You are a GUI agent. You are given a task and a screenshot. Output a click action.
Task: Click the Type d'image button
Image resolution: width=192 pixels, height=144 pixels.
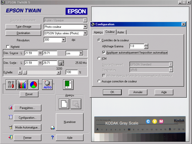pyautogui.click(x=23, y=27)
